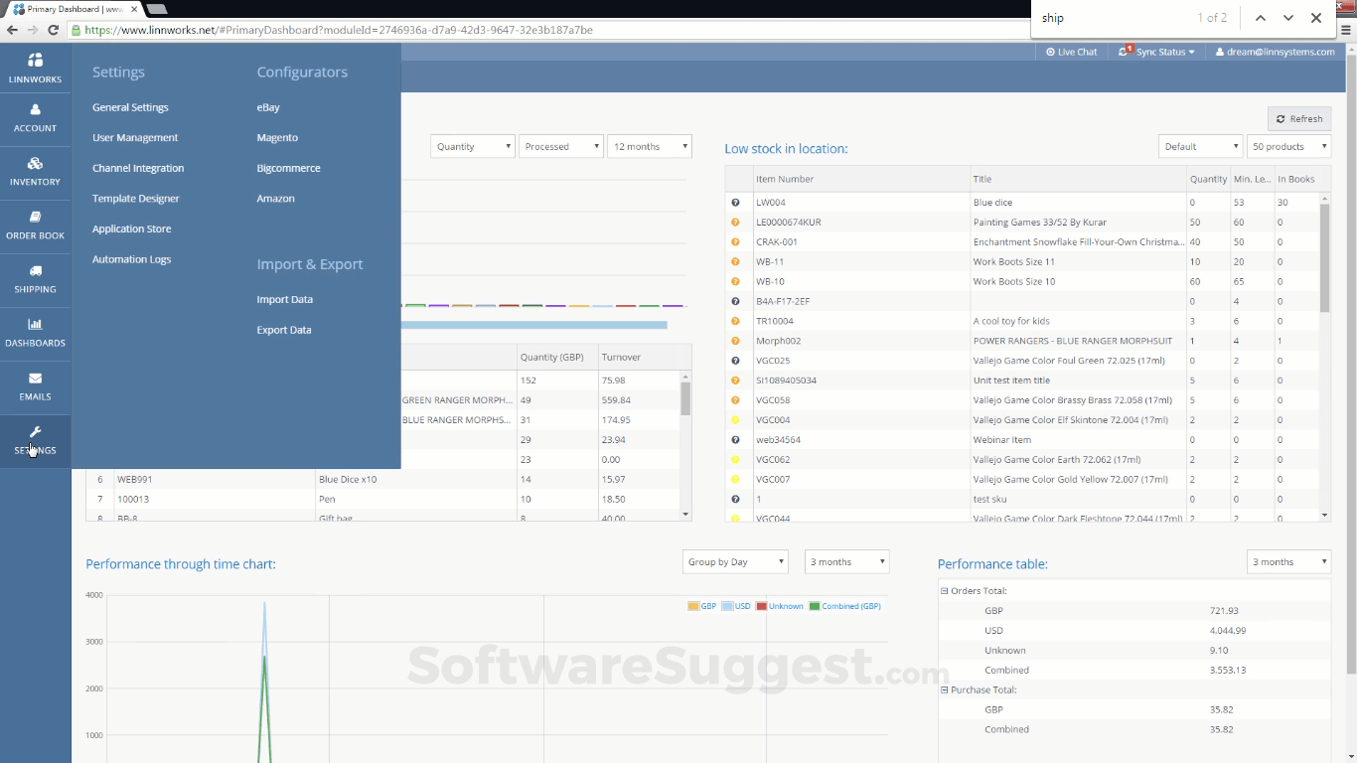Open the Default location dropdown

1200,146
